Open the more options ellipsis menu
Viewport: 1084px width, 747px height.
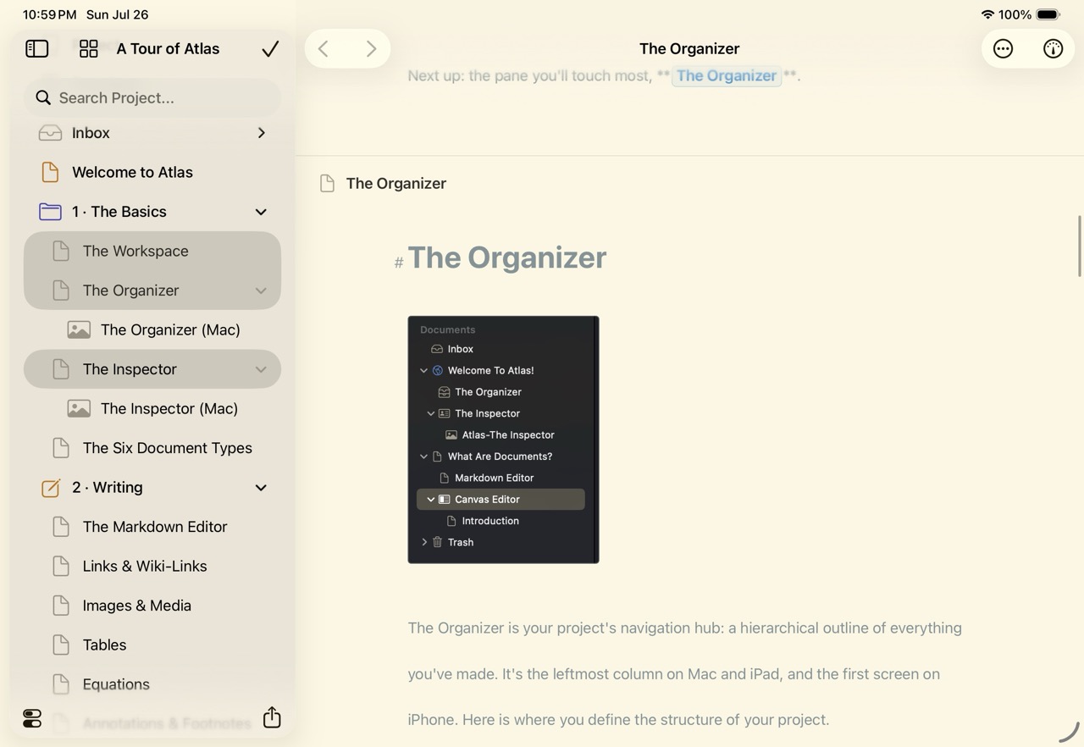coord(1003,49)
